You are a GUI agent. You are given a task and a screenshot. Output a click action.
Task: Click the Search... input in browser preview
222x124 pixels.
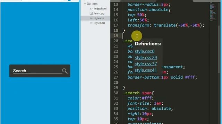tap(38, 71)
